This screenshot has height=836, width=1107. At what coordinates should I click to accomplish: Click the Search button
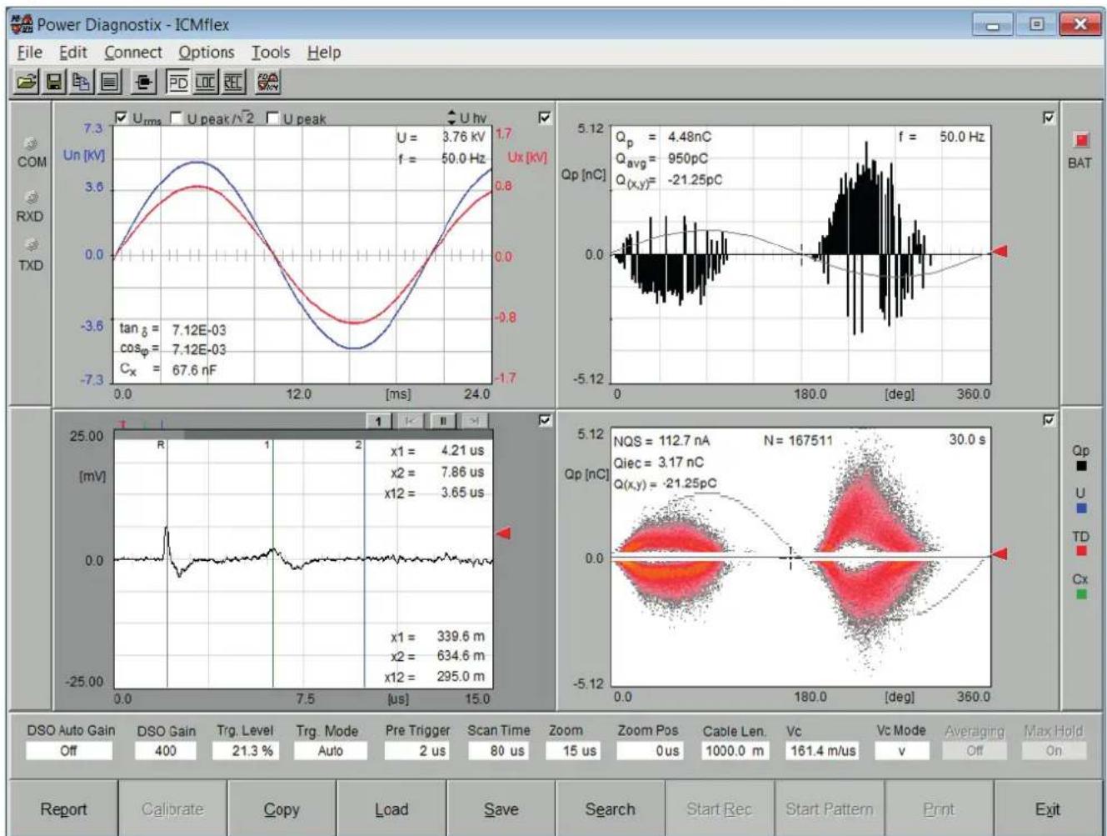[x=610, y=809]
